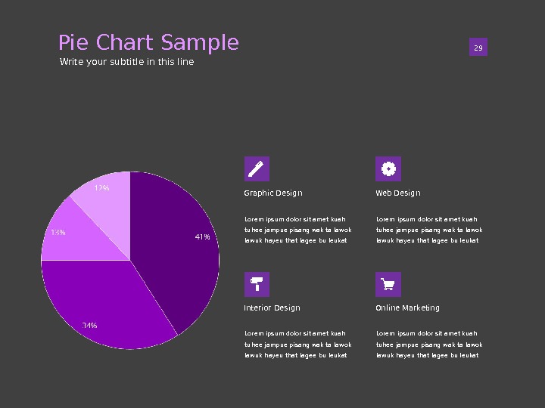Image resolution: width=545 pixels, height=408 pixels.
Task: Select the Graphic Design heading
Action: 272,193
